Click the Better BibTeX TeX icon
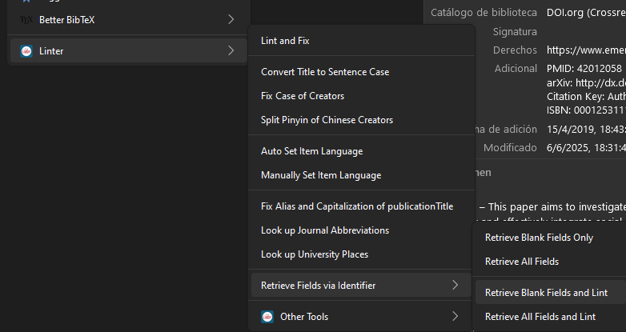 [x=26, y=19]
